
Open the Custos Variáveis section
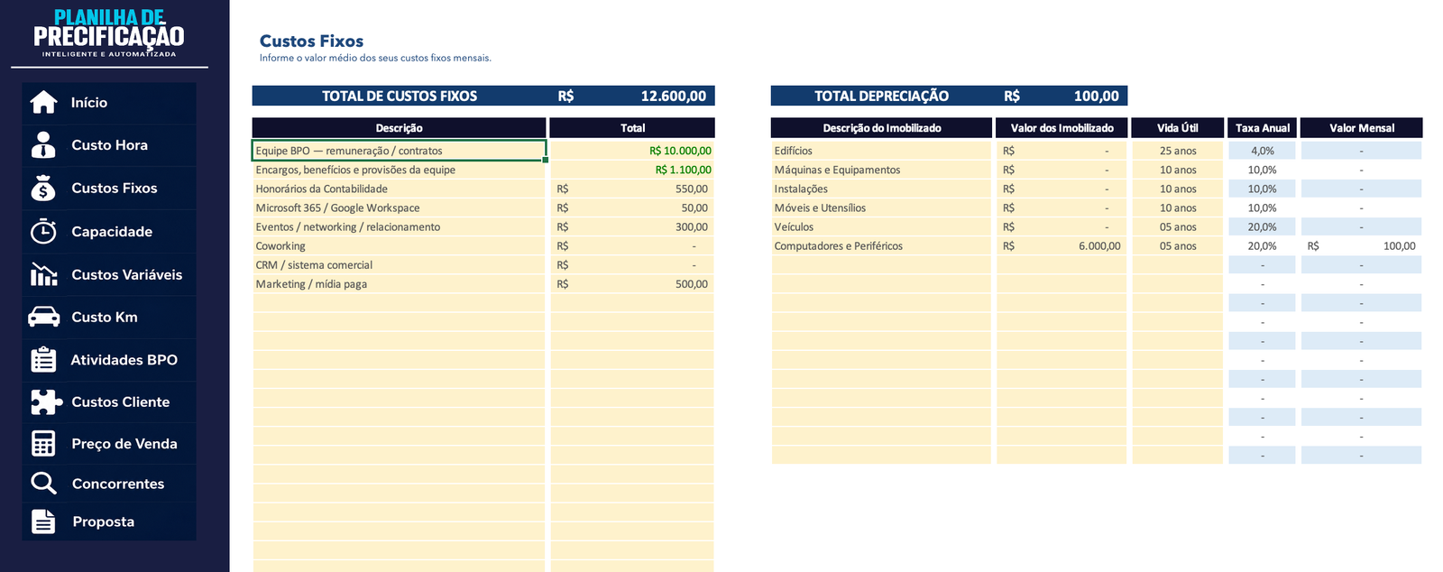(x=109, y=274)
